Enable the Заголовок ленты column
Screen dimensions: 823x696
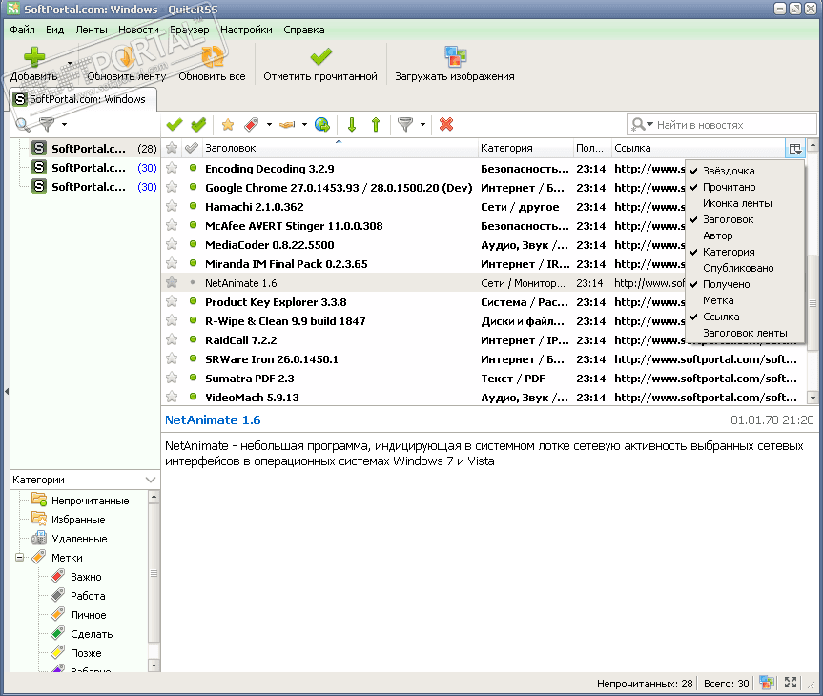(746, 333)
